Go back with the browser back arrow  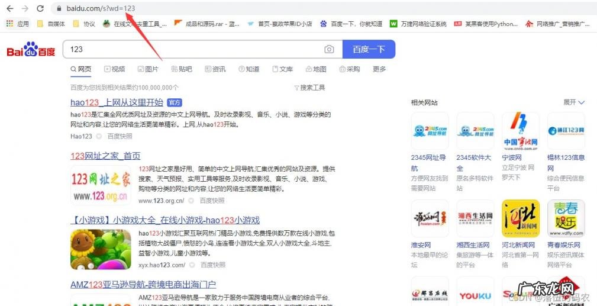[10, 8]
